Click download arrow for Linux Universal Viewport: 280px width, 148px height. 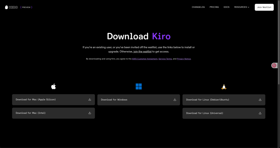[260, 113]
